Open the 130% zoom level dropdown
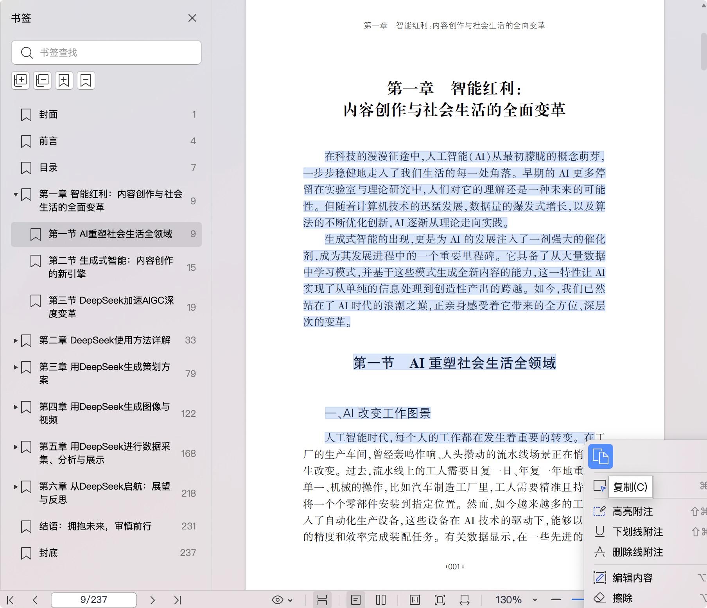The height and width of the screenshot is (608, 707). tap(535, 600)
